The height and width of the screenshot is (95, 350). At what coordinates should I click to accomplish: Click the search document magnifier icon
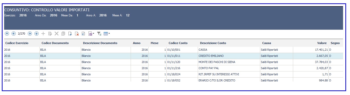[x=83, y=34]
